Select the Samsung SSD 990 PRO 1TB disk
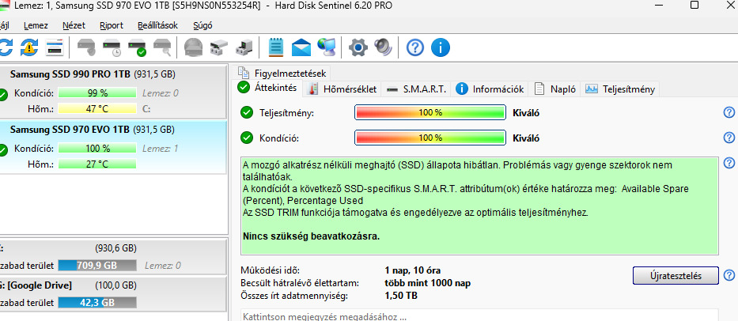 click(113, 93)
